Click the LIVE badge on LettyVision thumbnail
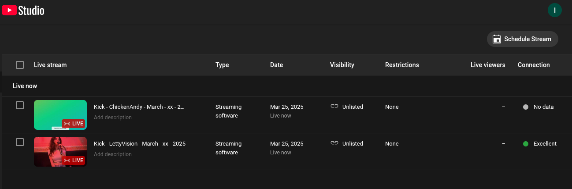Viewport: 572px width, 189px height. click(74, 160)
